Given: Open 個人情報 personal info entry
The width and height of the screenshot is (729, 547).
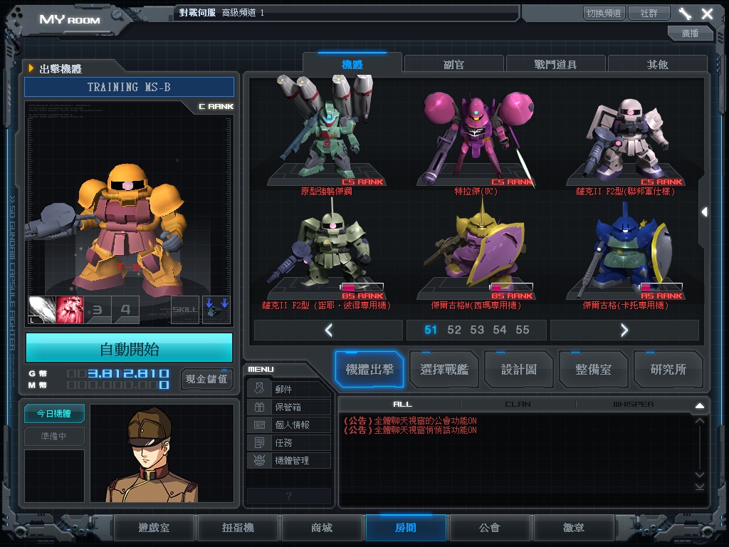Looking at the screenshot, I should [289, 424].
